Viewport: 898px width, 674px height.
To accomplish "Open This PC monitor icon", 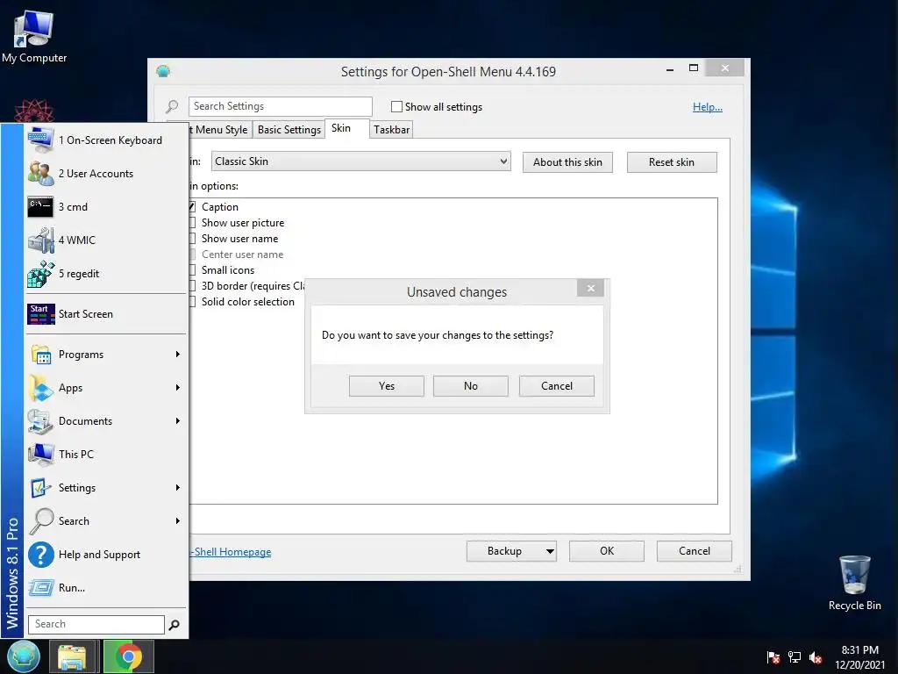I will [40, 455].
